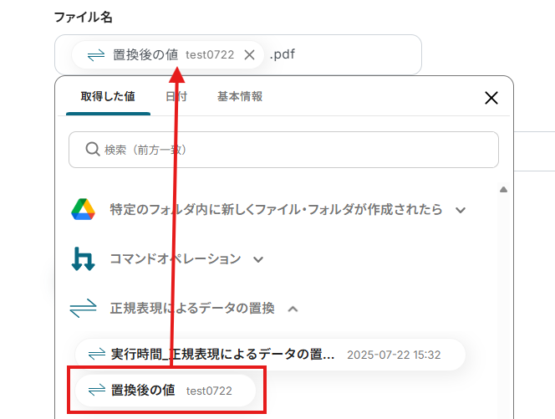
Task: Collapse the 正規表現によるデータの置換 section chevron
Action: [x=293, y=309]
